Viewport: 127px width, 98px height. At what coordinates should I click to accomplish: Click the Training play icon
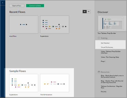pos(99,38)
